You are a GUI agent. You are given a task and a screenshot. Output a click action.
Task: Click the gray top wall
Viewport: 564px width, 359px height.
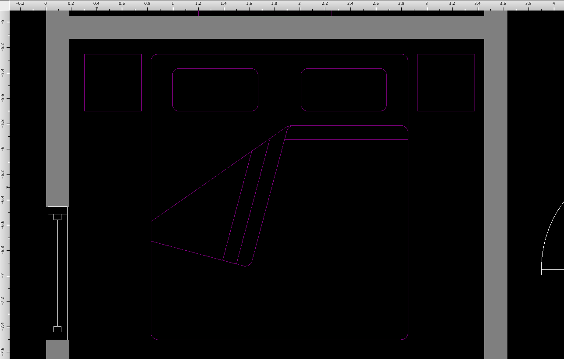[276, 27]
